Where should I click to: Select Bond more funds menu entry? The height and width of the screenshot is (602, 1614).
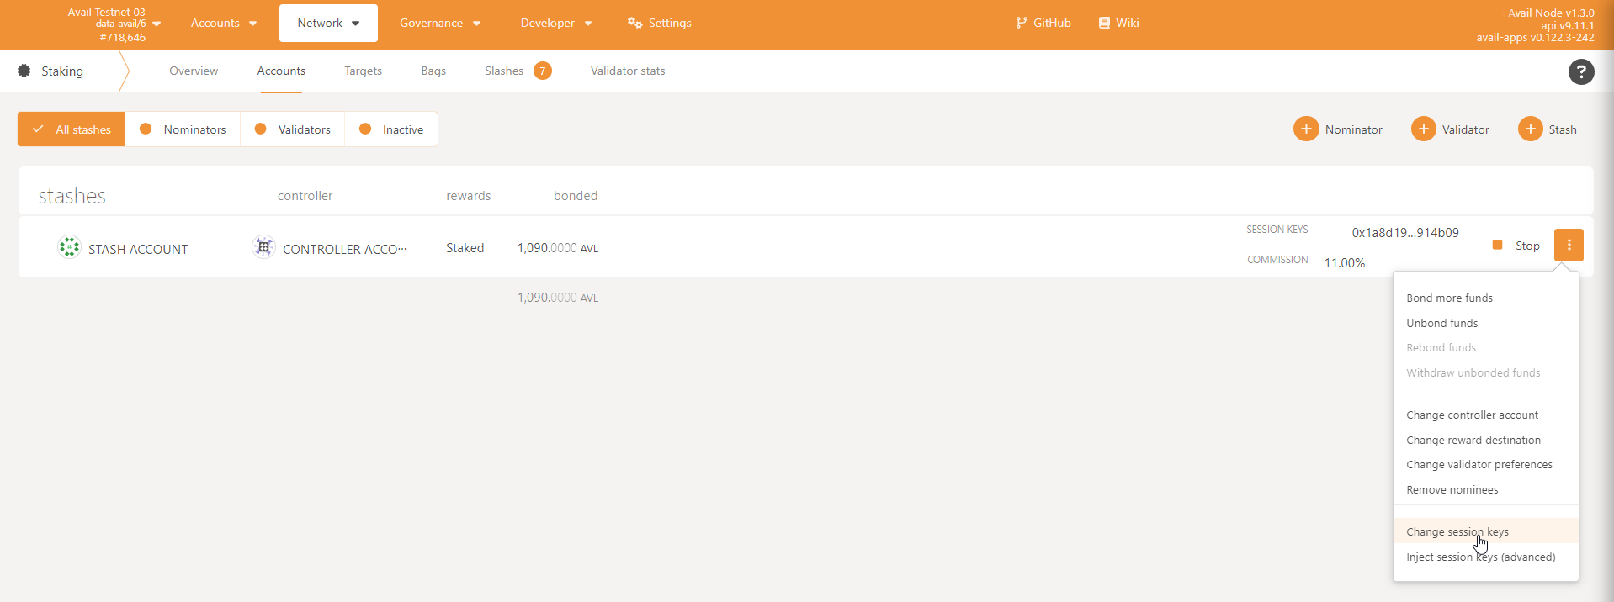pyautogui.click(x=1449, y=298)
